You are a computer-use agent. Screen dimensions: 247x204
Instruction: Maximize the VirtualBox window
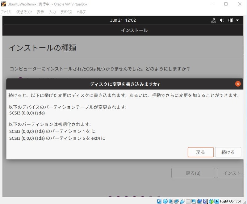coord(226,4)
